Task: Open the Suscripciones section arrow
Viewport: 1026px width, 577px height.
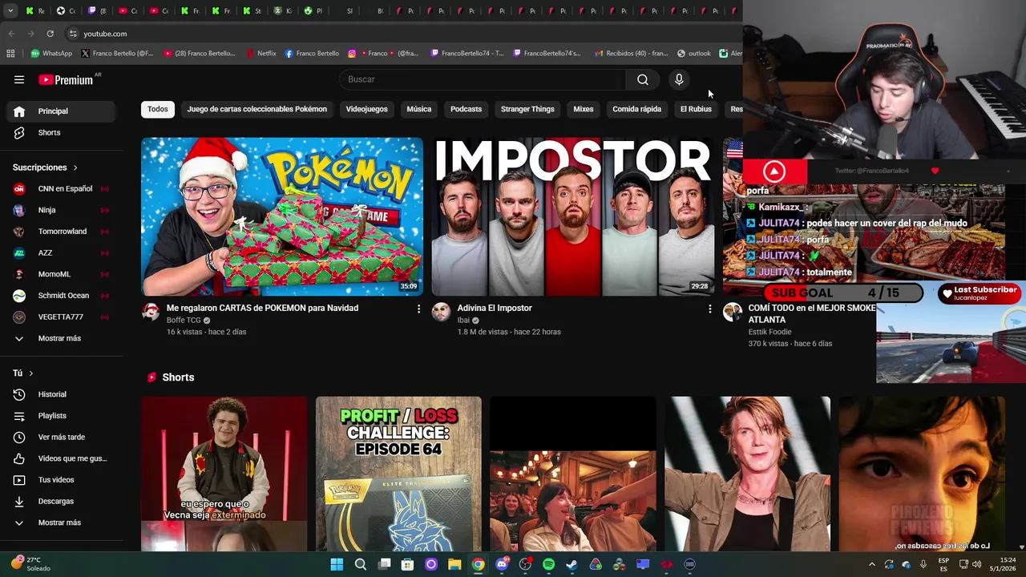Action: click(75, 167)
